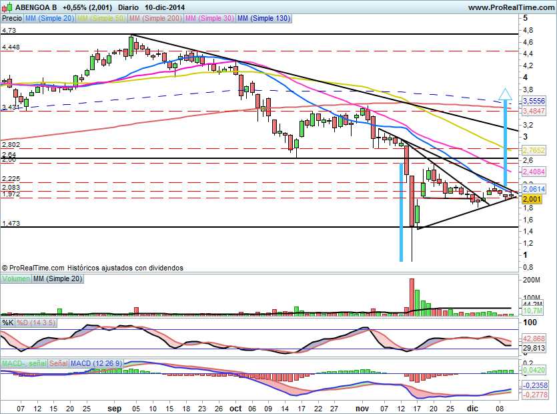Click the 4,448 level label
This screenshot has height=414, width=557.
coord(11,47)
